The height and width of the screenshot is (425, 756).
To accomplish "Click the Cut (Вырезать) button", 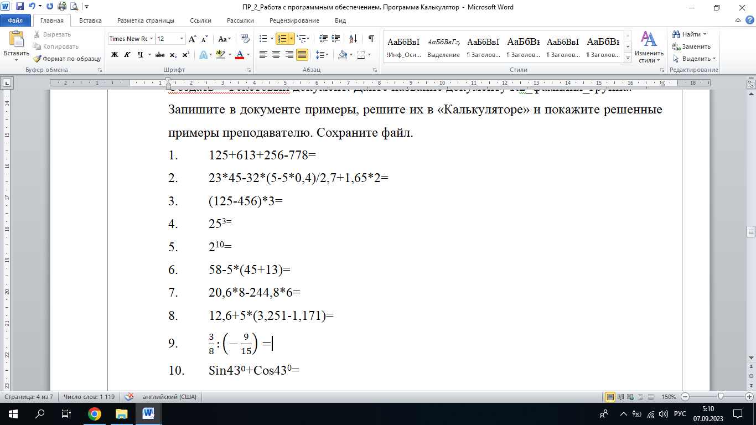I will pyautogui.click(x=52, y=34).
